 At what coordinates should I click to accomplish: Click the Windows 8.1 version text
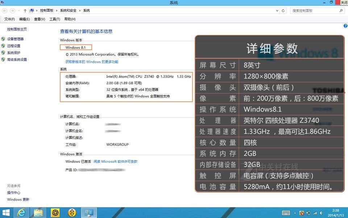75,47
